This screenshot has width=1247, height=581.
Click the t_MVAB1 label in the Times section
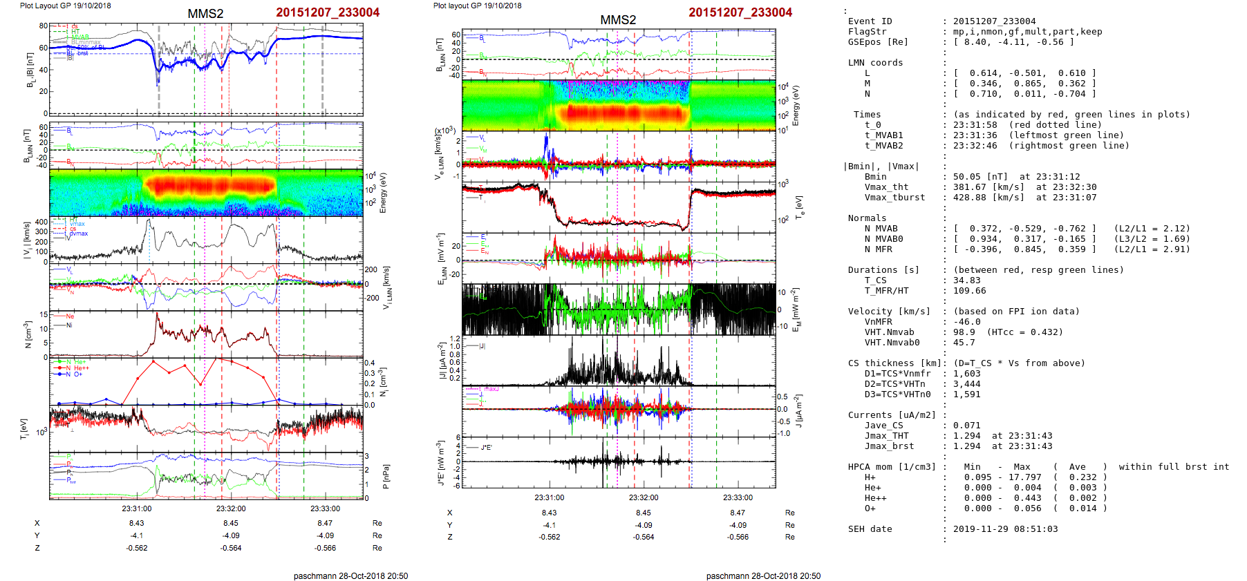click(883, 135)
